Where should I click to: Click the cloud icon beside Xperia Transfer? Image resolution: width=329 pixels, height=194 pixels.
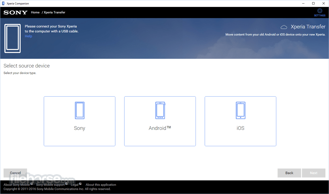tap(284, 27)
